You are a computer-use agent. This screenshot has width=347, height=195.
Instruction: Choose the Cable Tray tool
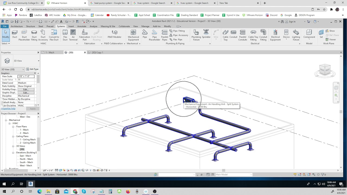coord(226,35)
